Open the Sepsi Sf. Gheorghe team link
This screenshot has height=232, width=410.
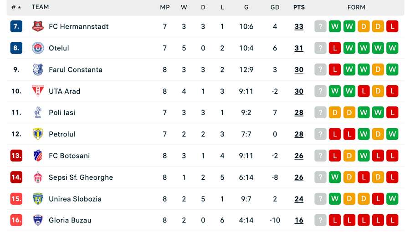click(81, 177)
